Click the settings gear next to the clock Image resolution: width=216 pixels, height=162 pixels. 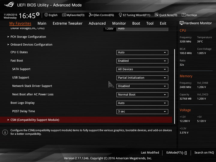[38, 14]
